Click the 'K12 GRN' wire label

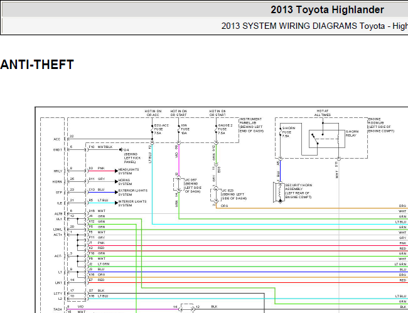tap(97, 222)
